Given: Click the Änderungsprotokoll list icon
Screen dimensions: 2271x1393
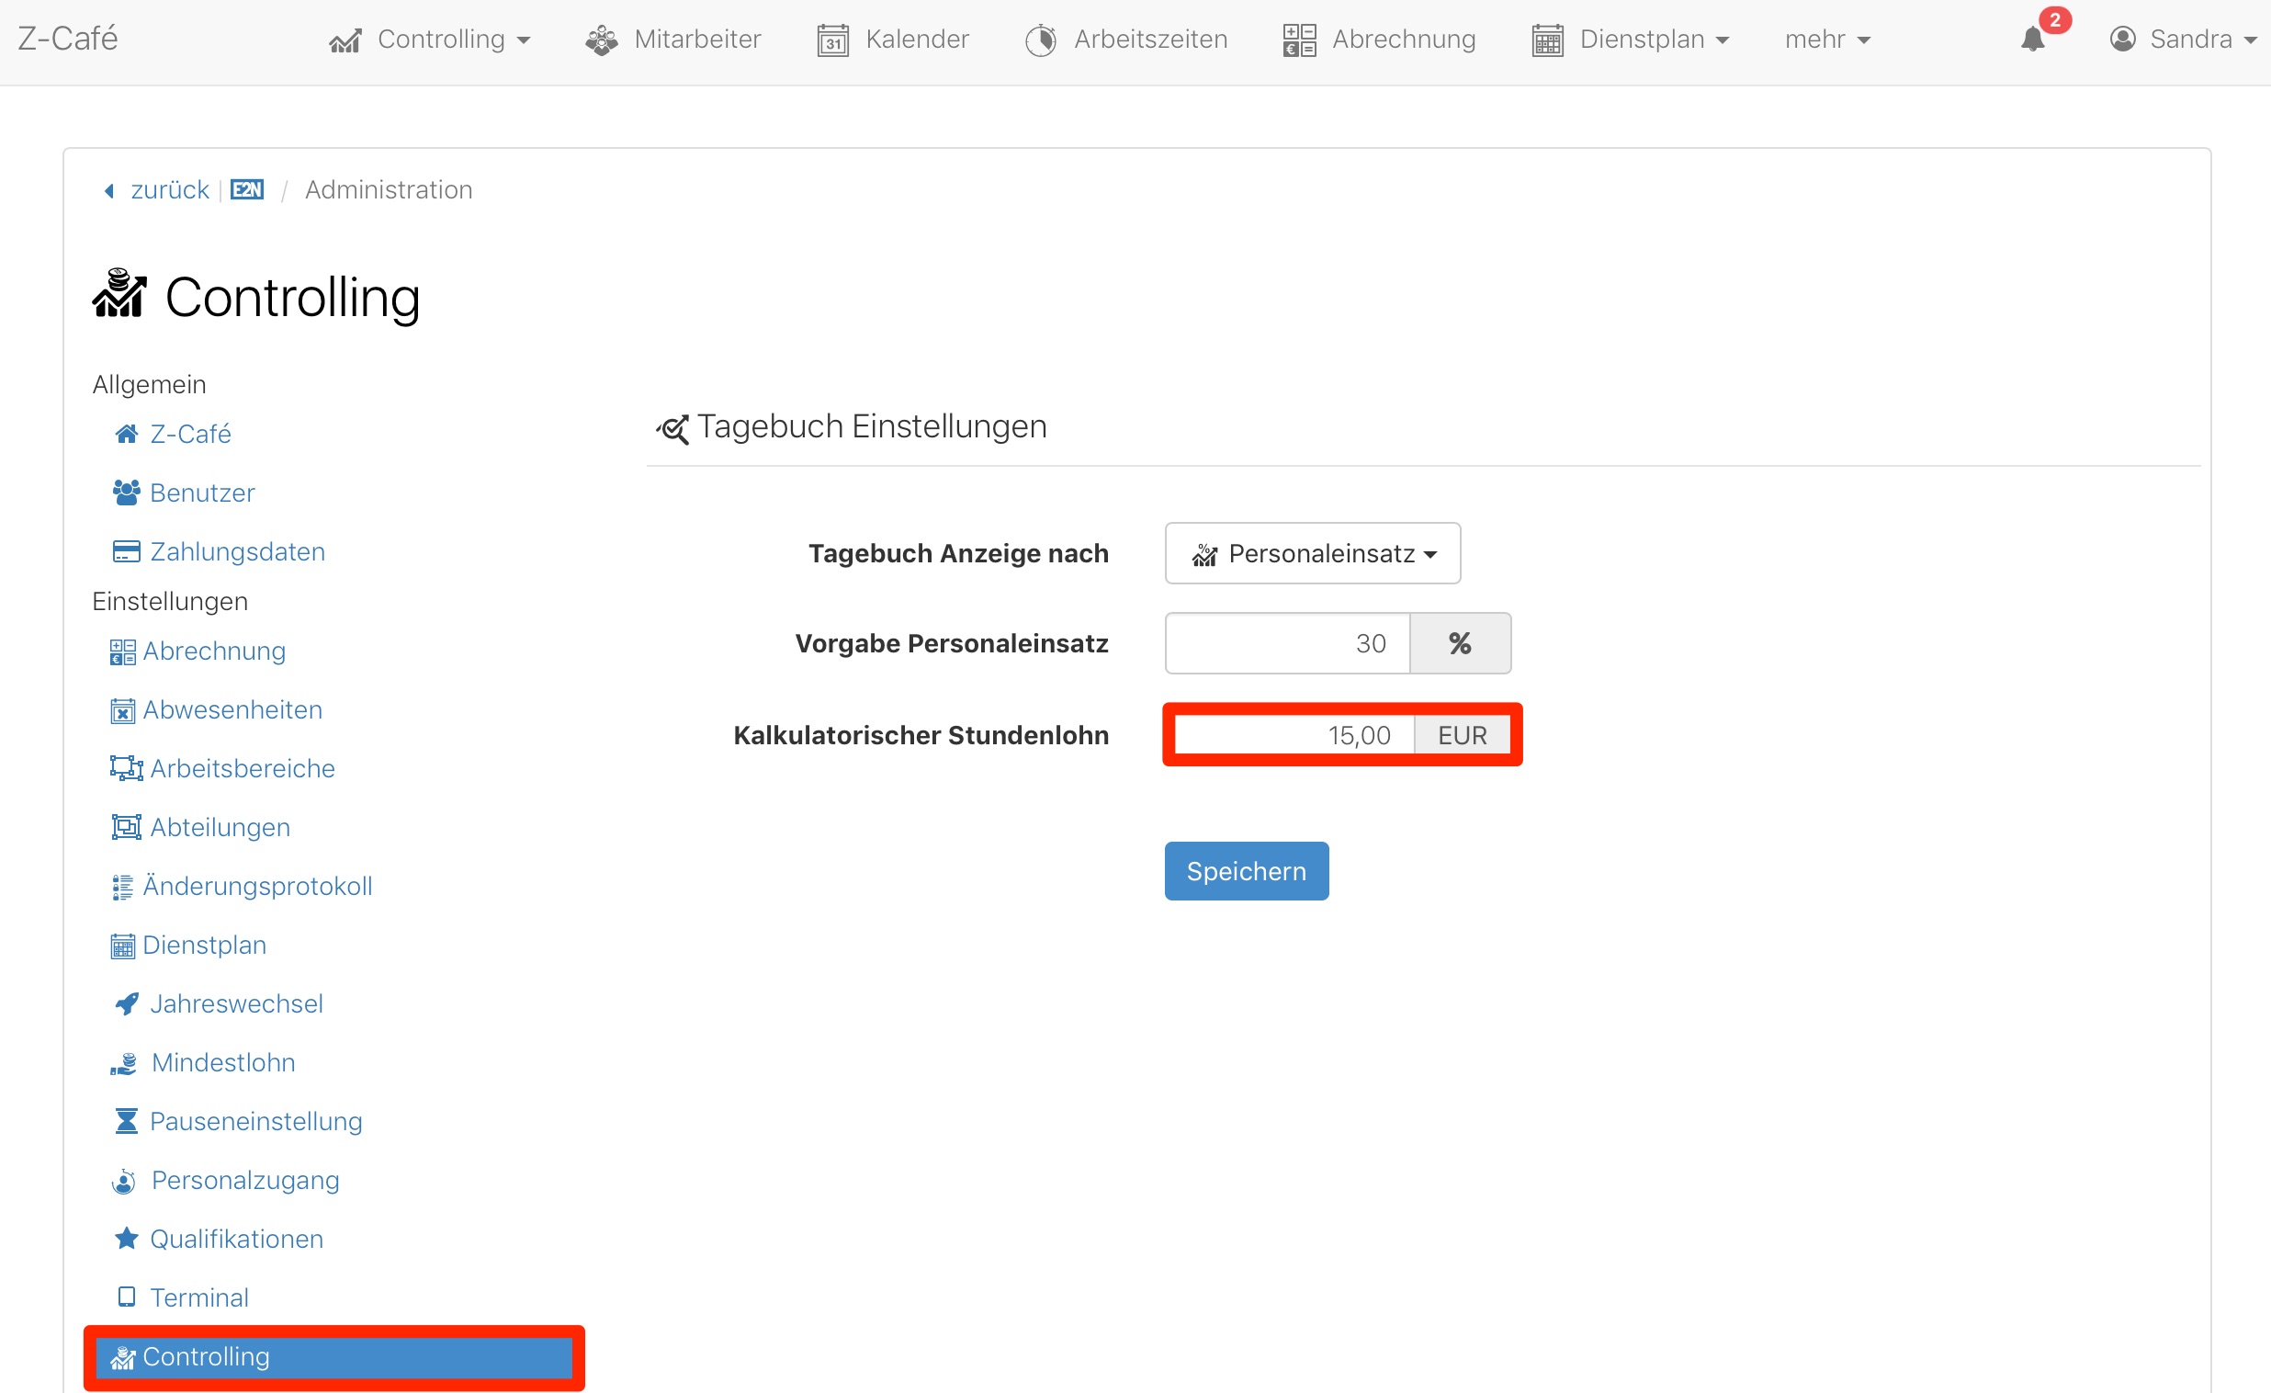Looking at the screenshot, I should pyautogui.click(x=122, y=888).
